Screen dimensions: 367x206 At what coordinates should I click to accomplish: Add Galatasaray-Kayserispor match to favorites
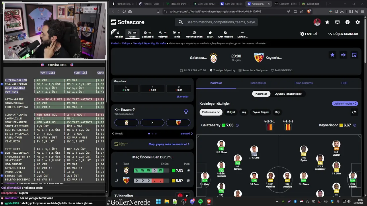pyautogui.click(x=332, y=55)
